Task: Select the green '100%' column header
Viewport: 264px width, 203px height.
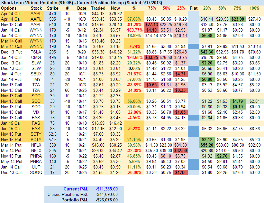Action: click(254, 8)
